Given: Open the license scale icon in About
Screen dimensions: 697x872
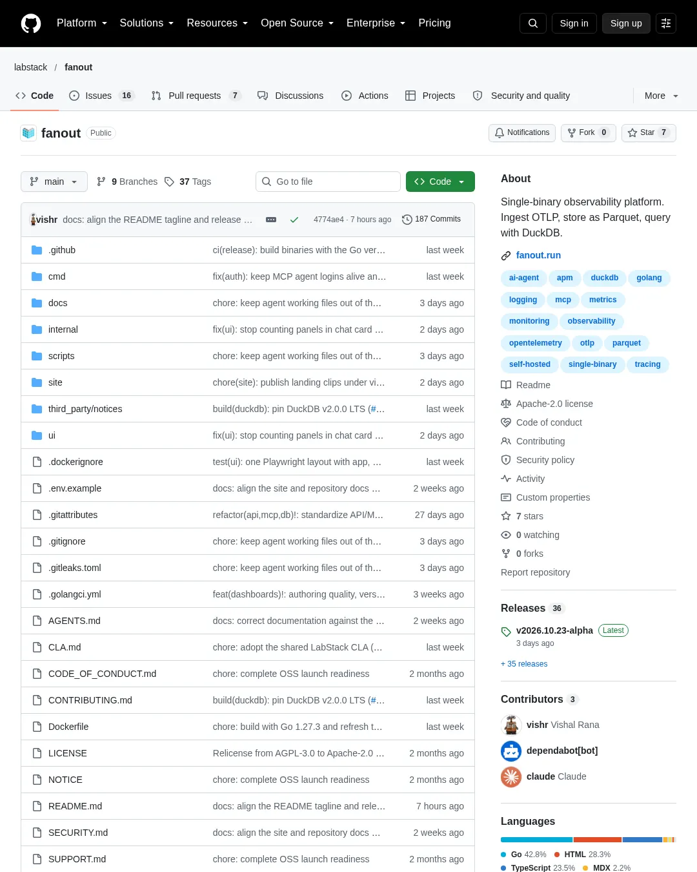Looking at the screenshot, I should pos(506,404).
